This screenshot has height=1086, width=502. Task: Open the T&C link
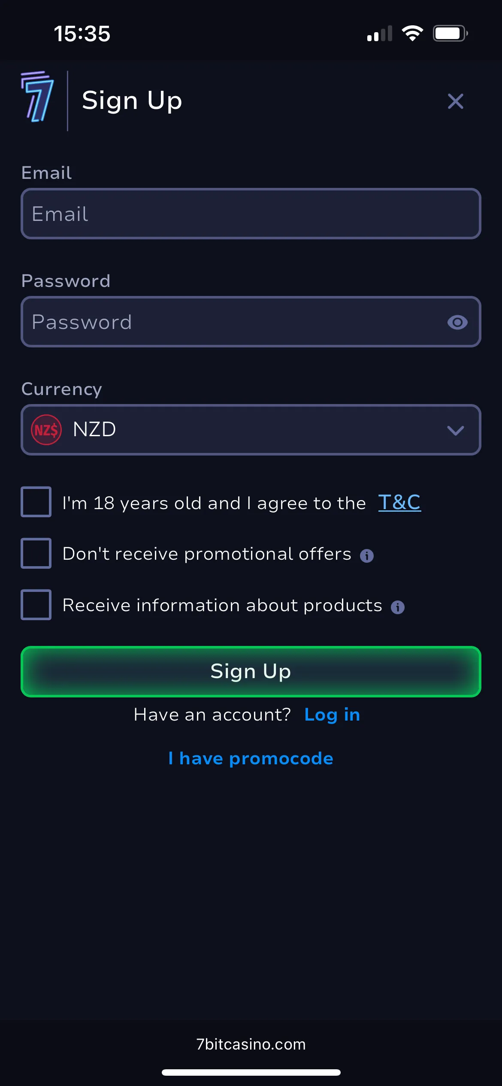click(399, 502)
